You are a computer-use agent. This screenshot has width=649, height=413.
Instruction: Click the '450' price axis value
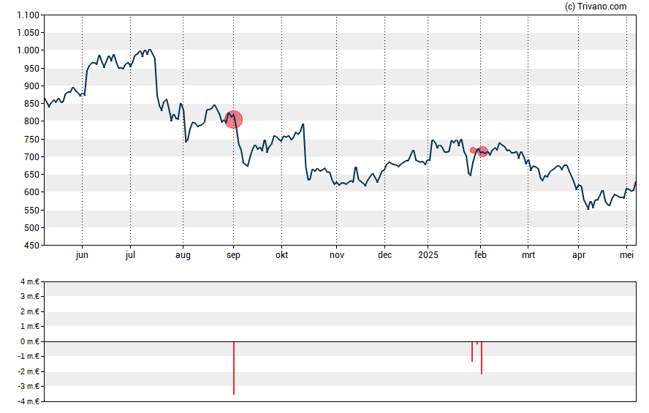click(x=32, y=246)
